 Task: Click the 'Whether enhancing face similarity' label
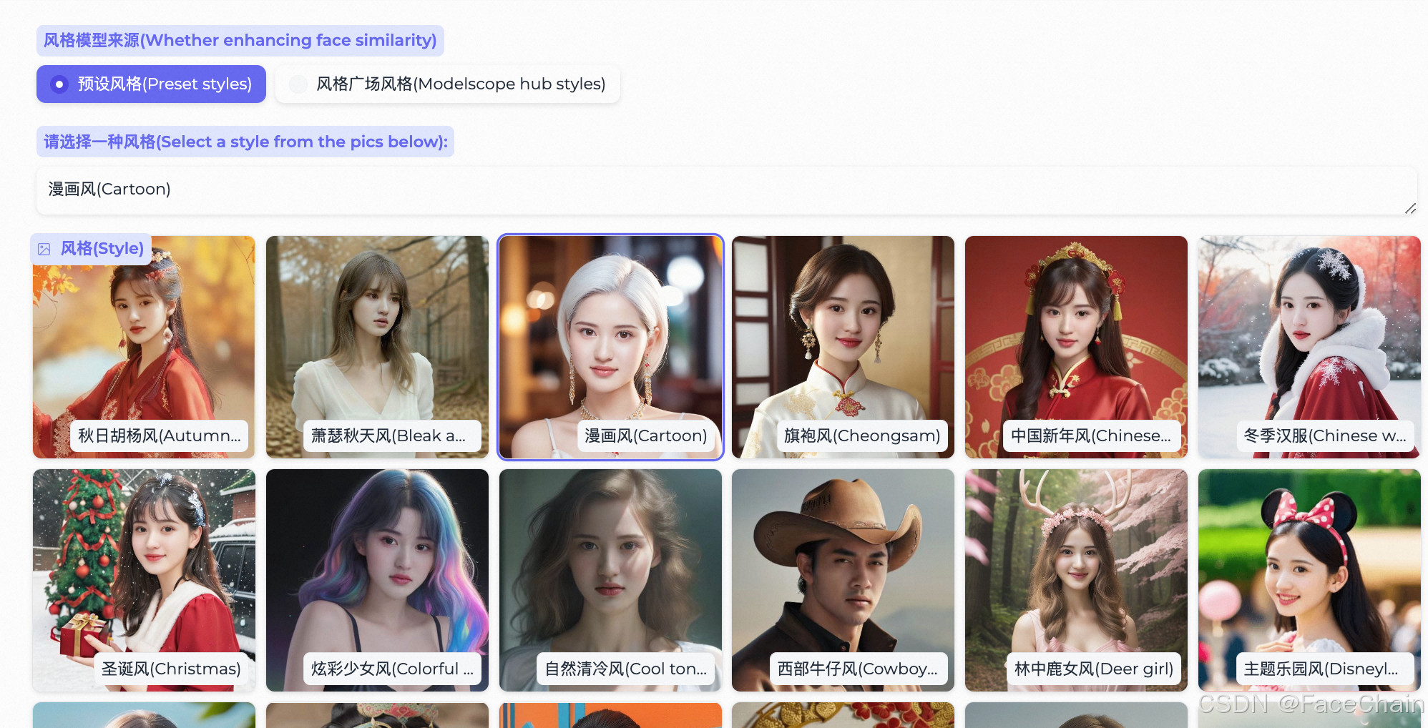(x=240, y=41)
